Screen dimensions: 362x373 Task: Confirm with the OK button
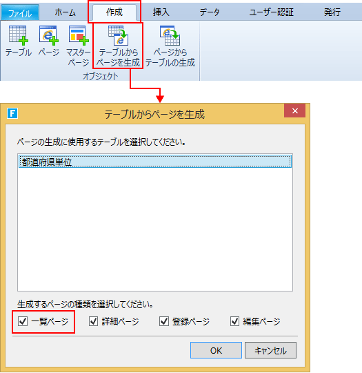click(216, 350)
